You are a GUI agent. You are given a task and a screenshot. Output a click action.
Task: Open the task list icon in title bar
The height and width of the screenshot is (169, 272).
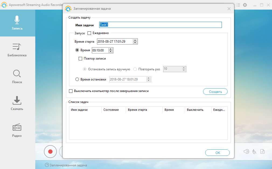click(x=238, y=5)
